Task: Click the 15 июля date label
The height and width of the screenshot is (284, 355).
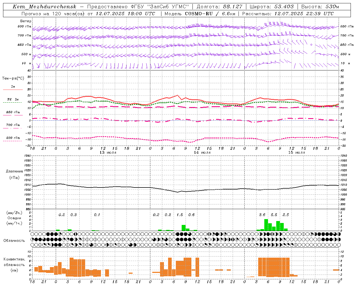Action: [296, 152]
